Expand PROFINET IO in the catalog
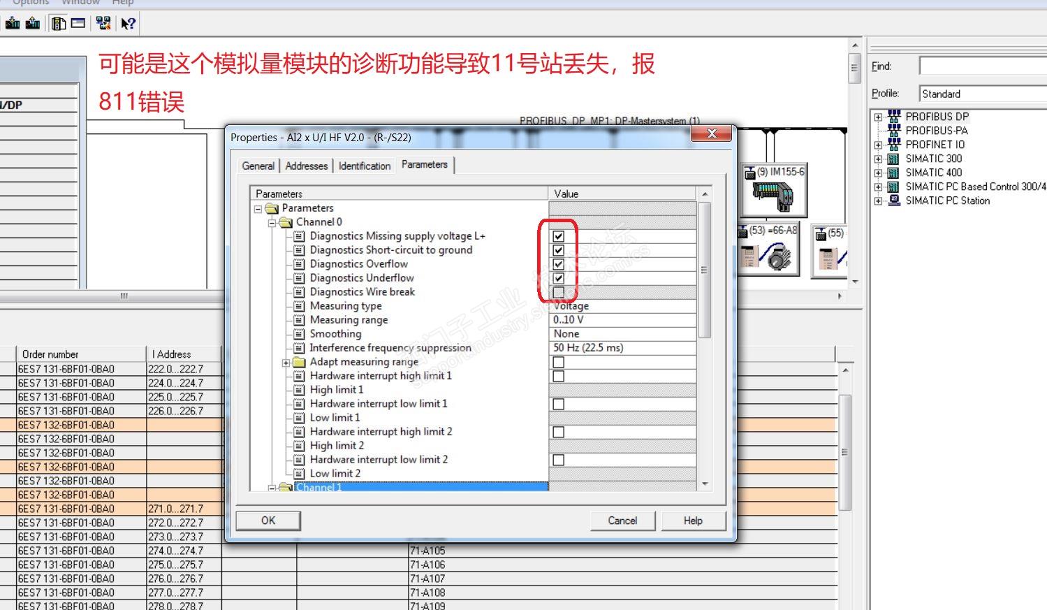Image resolution: width=1047 pixels, height=610 pixels. pos(878,145)
